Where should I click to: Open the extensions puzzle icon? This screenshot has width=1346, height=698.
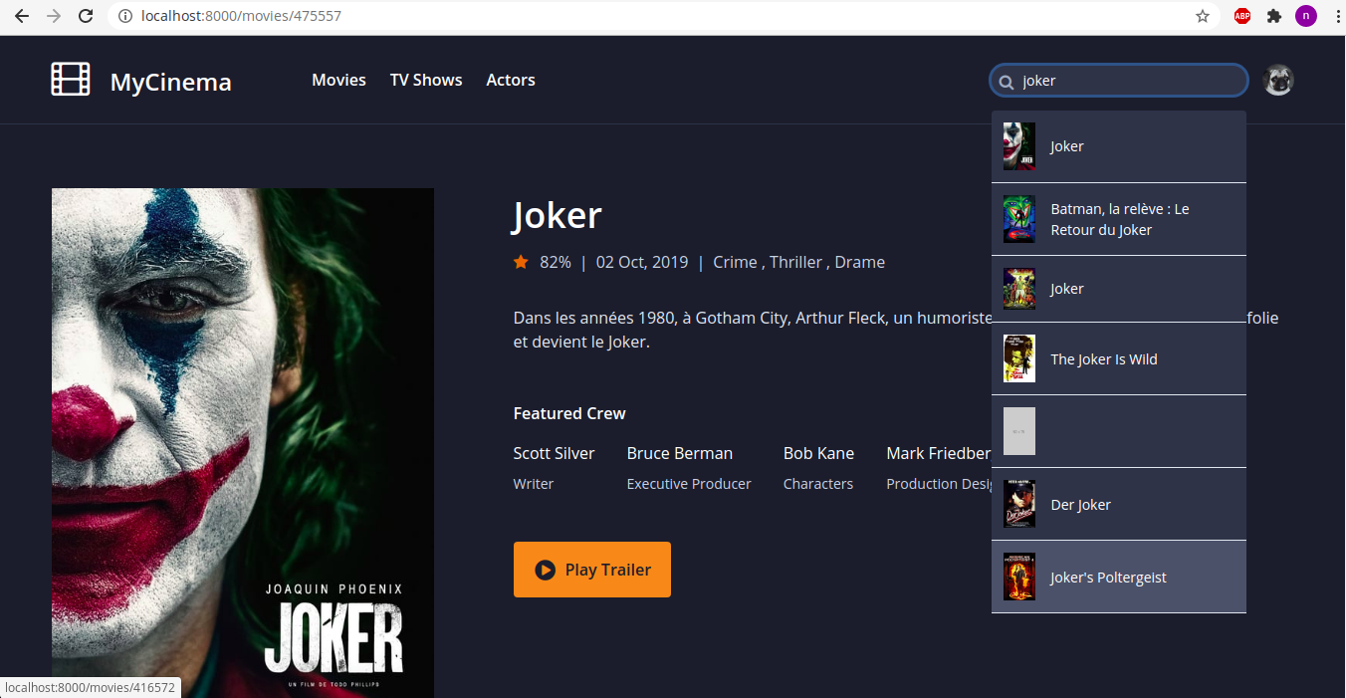point(1273,16)
